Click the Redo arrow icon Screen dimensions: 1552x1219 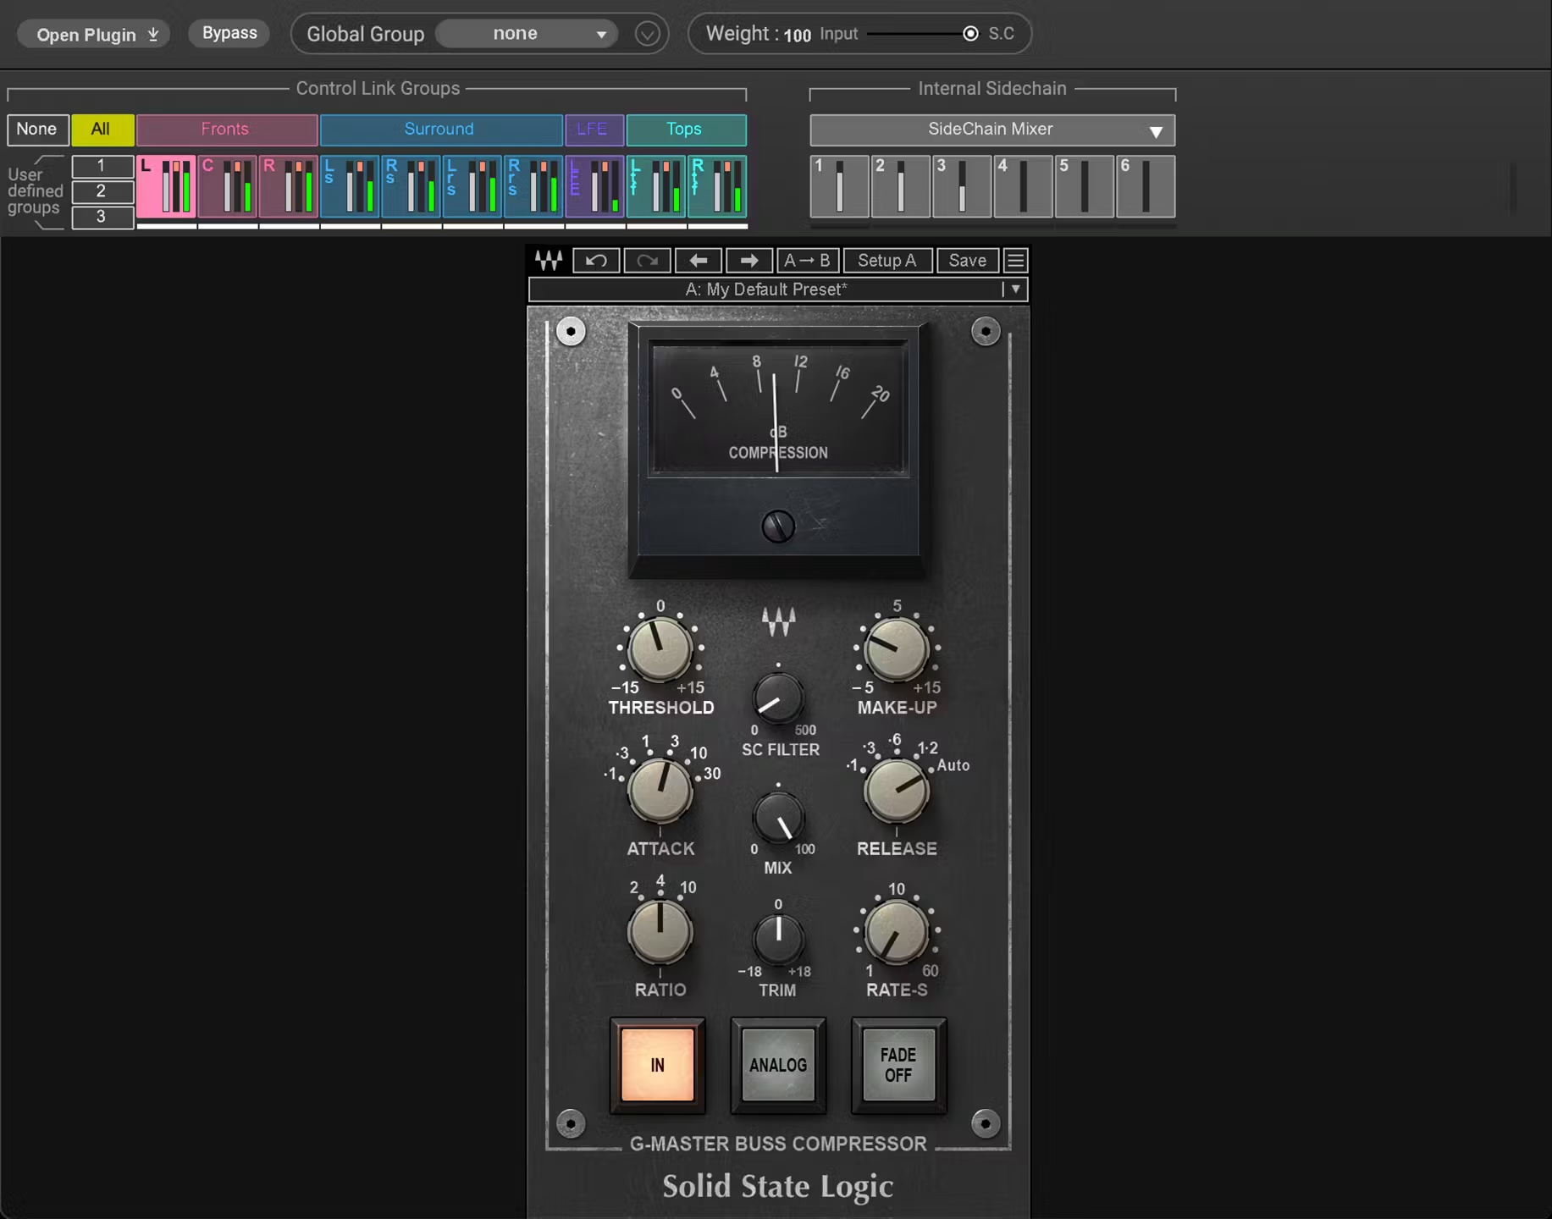pos(647,261)
